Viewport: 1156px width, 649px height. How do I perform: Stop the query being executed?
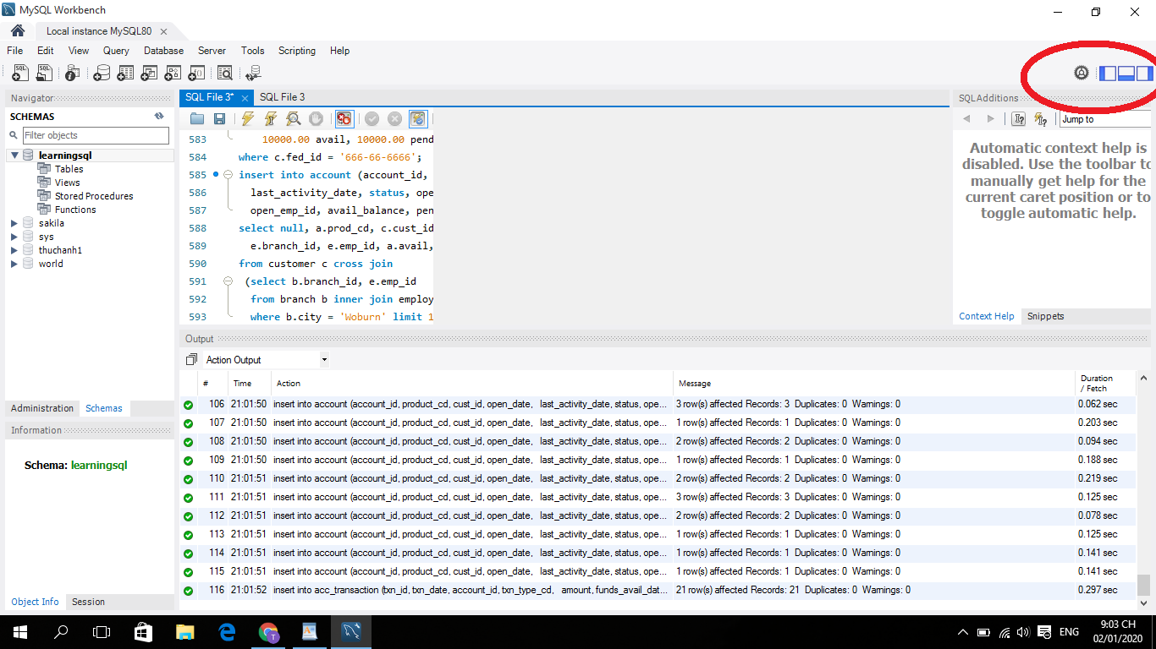(x=316, y=119)
